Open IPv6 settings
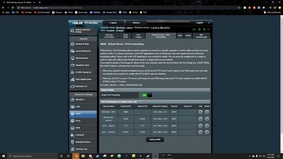 (83, 121)
